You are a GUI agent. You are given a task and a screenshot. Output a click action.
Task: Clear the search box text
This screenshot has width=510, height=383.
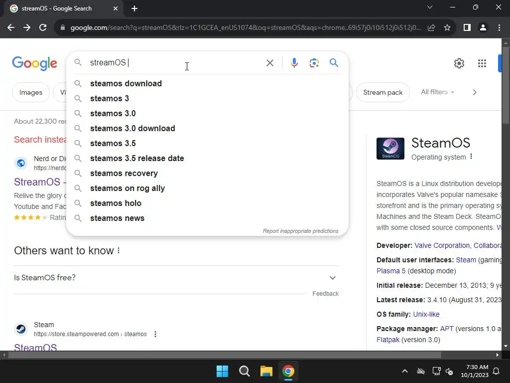tap(269, 63)
